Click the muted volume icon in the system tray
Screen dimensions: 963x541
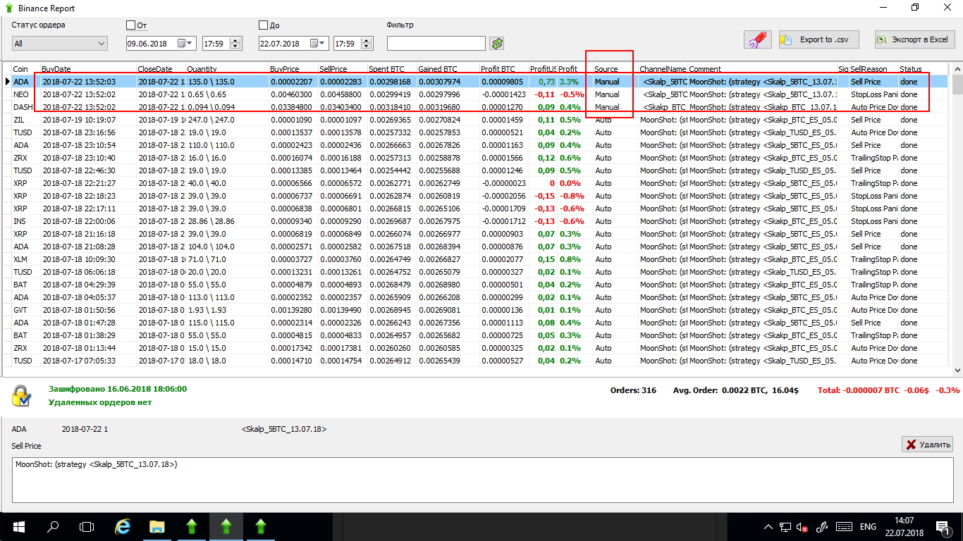point(802,527)
